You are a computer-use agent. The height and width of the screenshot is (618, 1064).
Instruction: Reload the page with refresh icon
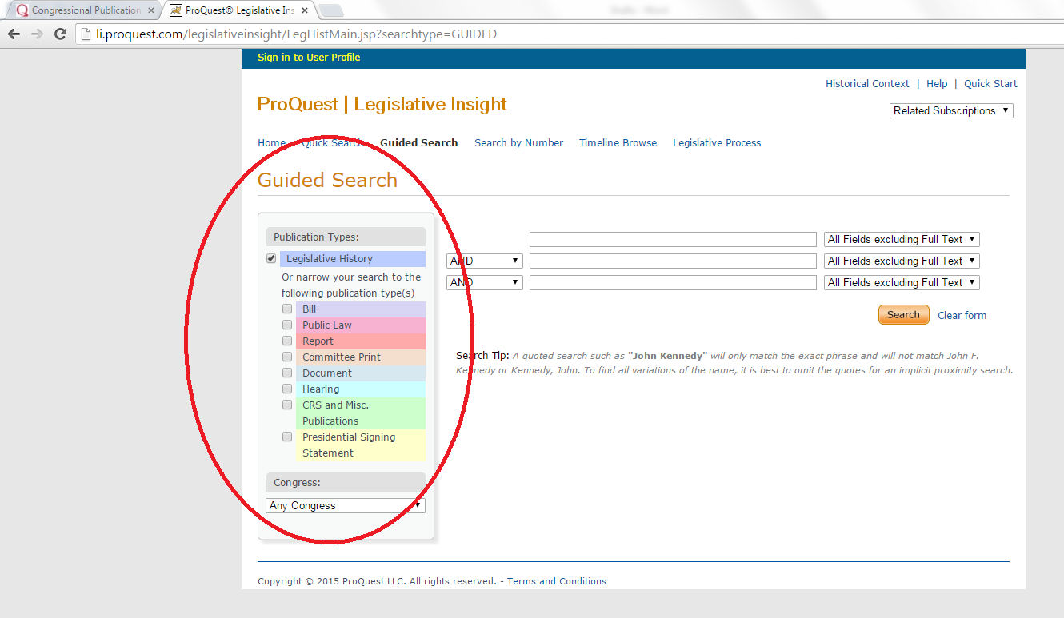60,34
